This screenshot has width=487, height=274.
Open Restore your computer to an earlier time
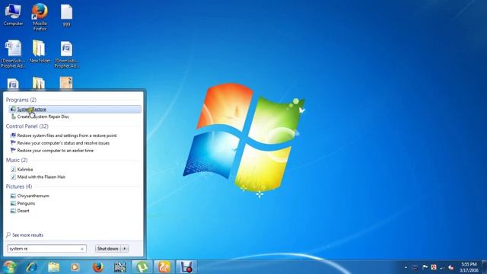click(56, 151)
